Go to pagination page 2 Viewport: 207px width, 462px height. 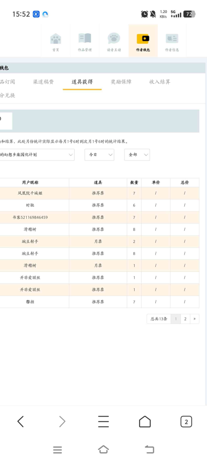coord(185,319)
